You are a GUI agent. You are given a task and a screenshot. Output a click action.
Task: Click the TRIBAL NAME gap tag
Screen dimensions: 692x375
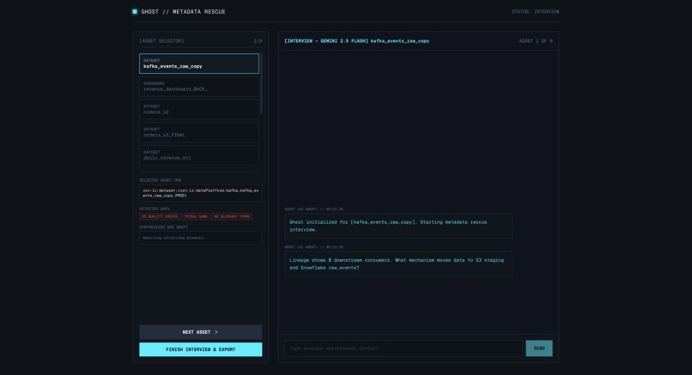[x=196, y=216]
